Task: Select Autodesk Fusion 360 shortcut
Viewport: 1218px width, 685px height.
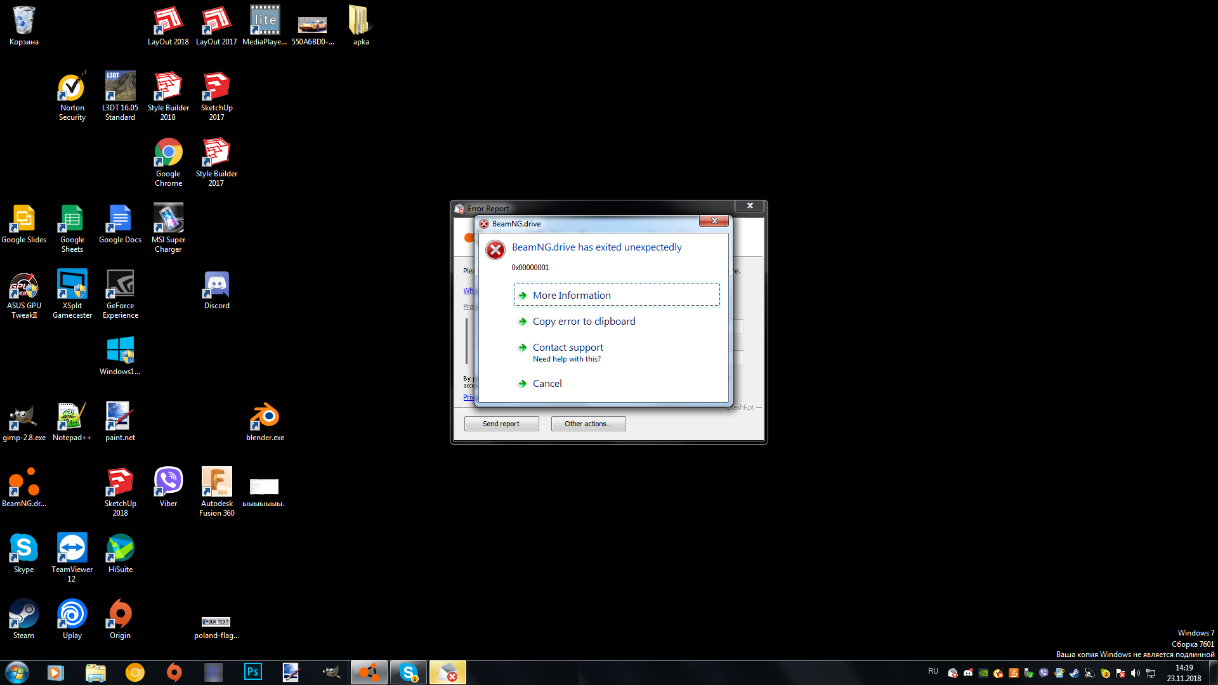Action: click(x=216, y=492)
